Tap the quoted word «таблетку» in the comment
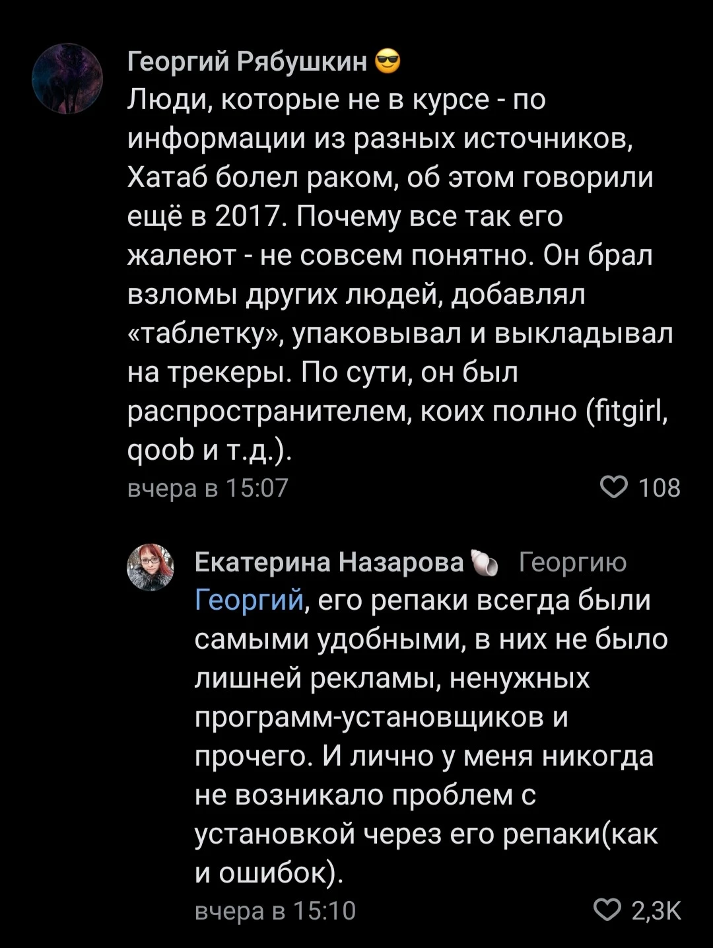Viewport: 713px width, 948px height. [x=204, y=335]
